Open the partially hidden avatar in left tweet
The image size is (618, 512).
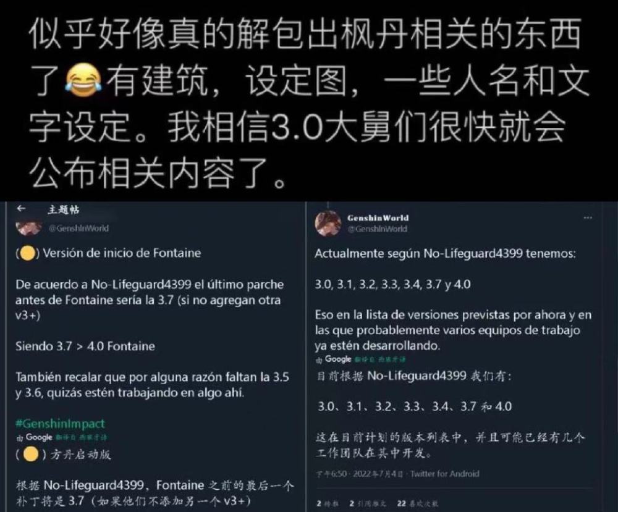[x=28, y=228]
